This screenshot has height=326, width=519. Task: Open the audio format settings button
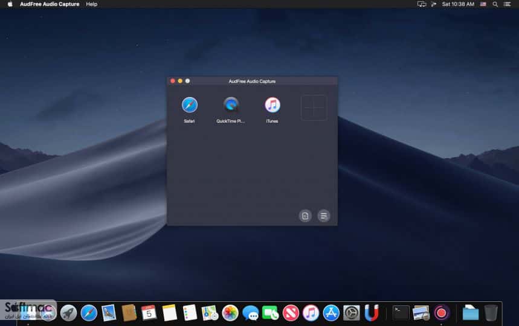point(305,216)
